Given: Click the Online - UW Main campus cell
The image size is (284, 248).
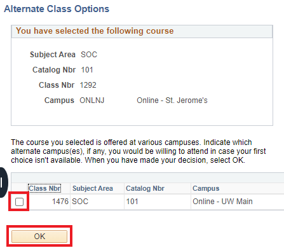Looking at the screenshot, I should tap(222, 202).
